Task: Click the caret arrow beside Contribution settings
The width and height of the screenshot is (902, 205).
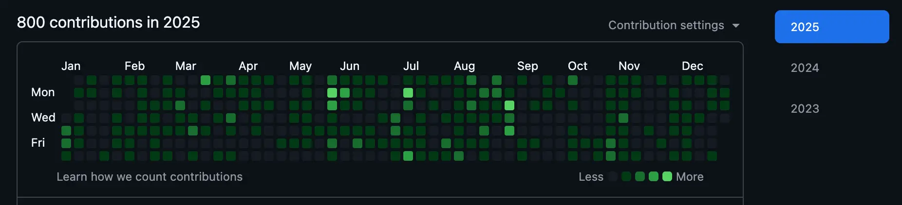Action: [x=736, y=26]
